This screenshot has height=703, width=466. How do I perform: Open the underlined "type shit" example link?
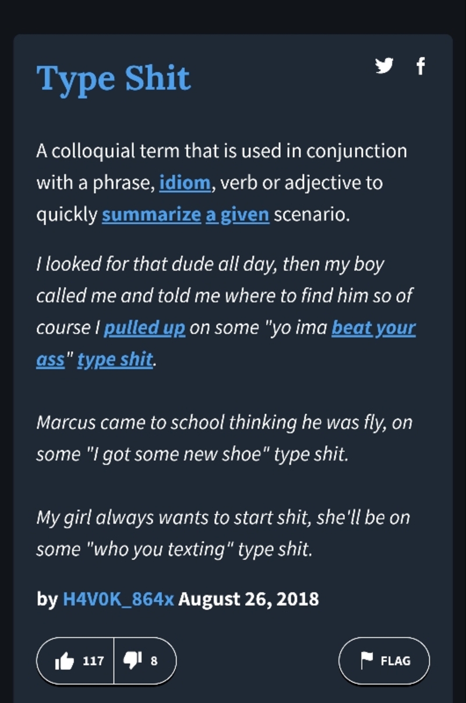(115, 360)
